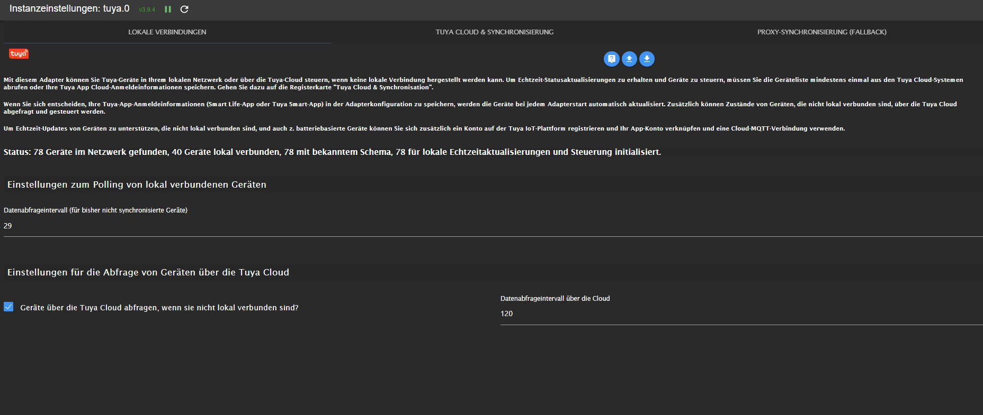This screenshot has width=983, height=415.
Task: Click paragraph starting Wenn Sie sich entscheiden
Action: 480,108
